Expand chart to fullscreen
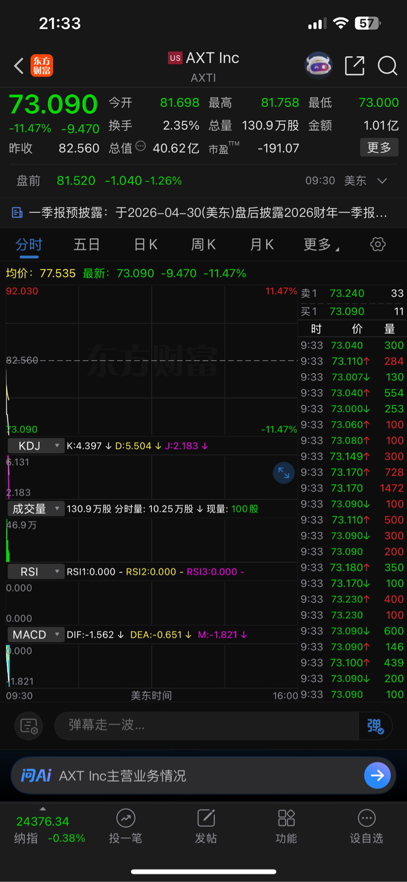The width and height of the screenshot is (407, 882). [x=284, y=472]
